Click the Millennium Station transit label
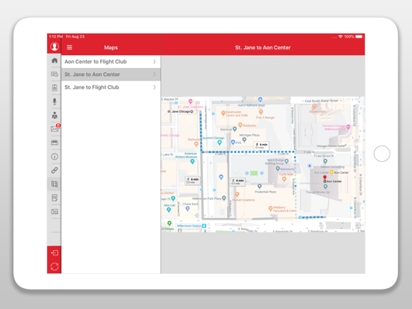 191,225
